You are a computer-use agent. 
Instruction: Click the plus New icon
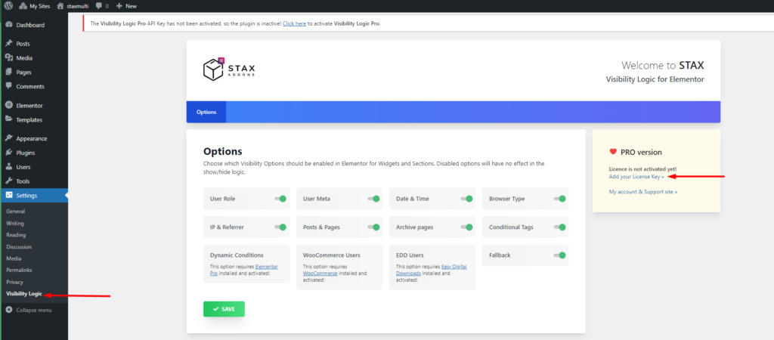(x=119, y=6)
